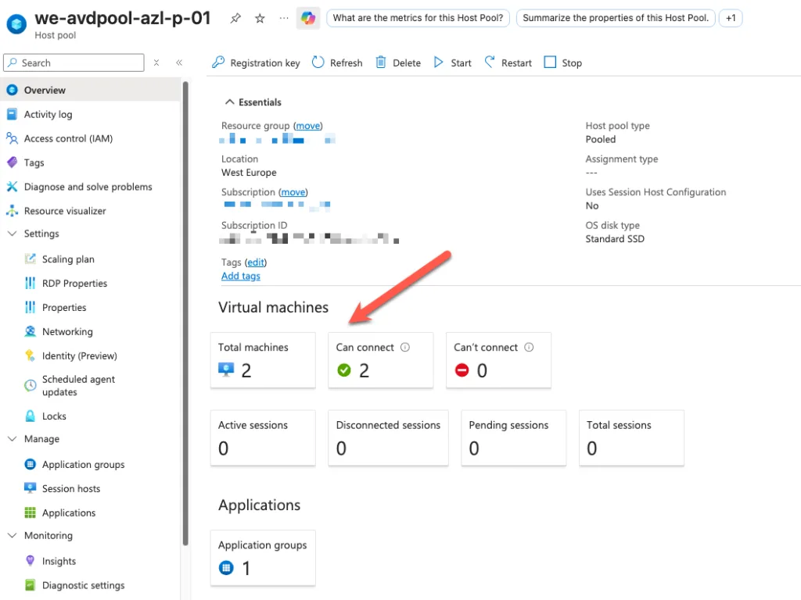Viewport: 801px width, 600px height.
Task: Open the Overview menu item
Action: tap(90, 91)
